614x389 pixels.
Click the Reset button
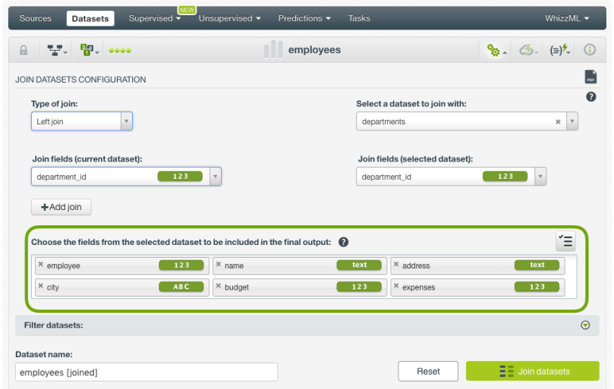click(428, 371)
